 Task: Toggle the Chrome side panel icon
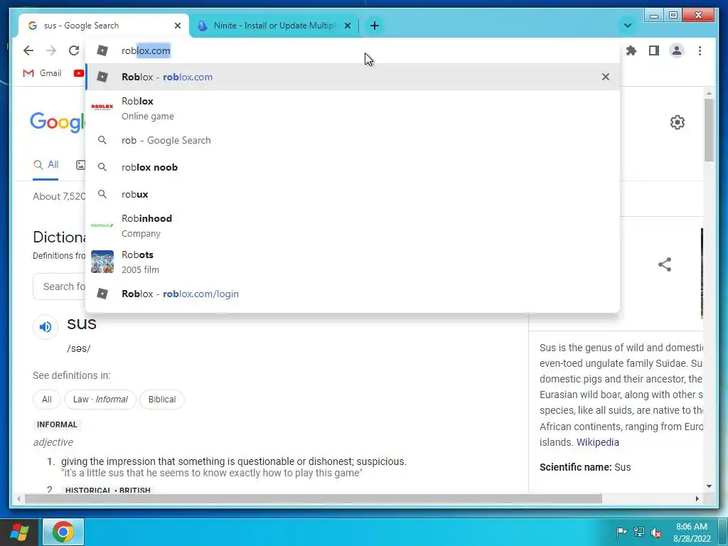(x=654, y=50)
